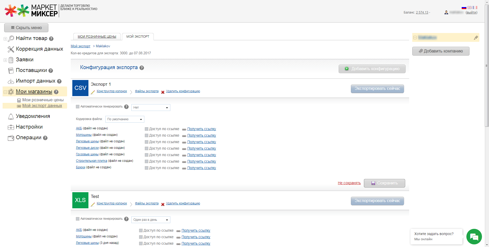Image resolution: width=489 pixels, height=247 pixels.
Task: Click the Market Mixer logo
Action: point(31,11)
